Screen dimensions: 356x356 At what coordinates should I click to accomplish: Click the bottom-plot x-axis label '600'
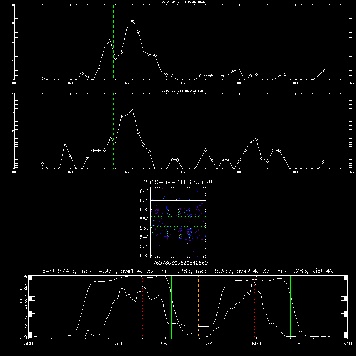tap(256, 344)
